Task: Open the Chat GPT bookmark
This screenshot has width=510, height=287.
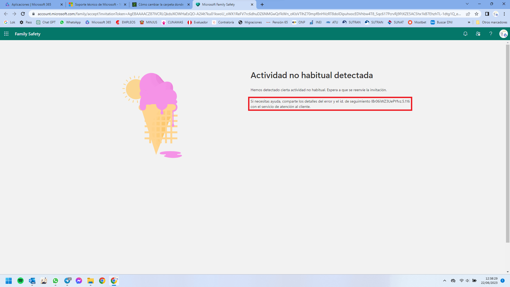Action: tap(46, 22)
